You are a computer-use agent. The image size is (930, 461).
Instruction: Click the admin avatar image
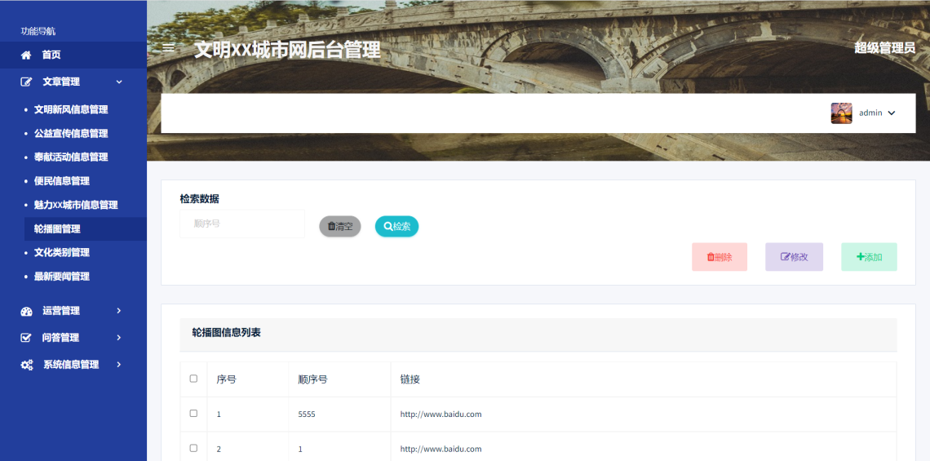[x=841, y=113]
